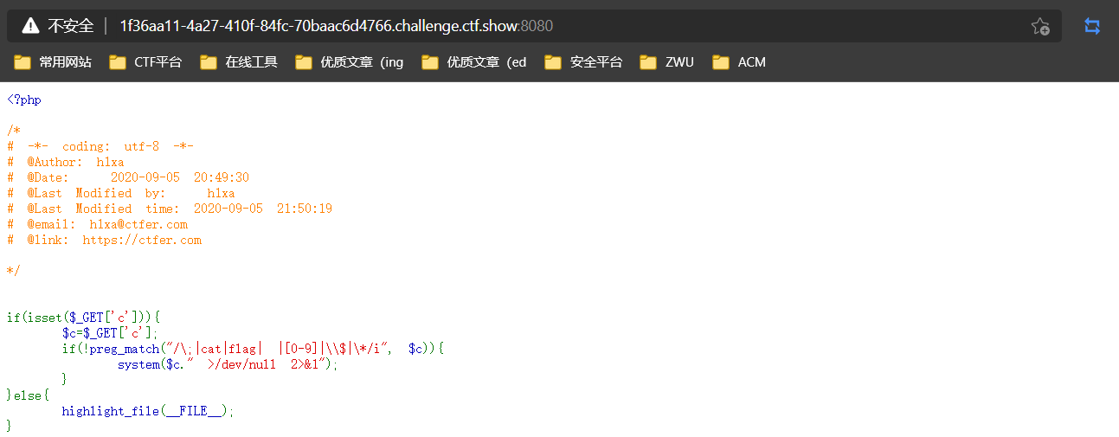The width and height of the screenshot is (1119, 437).
Task: Open the CTF平台 bookmark folder
Action: coord(145,62)
